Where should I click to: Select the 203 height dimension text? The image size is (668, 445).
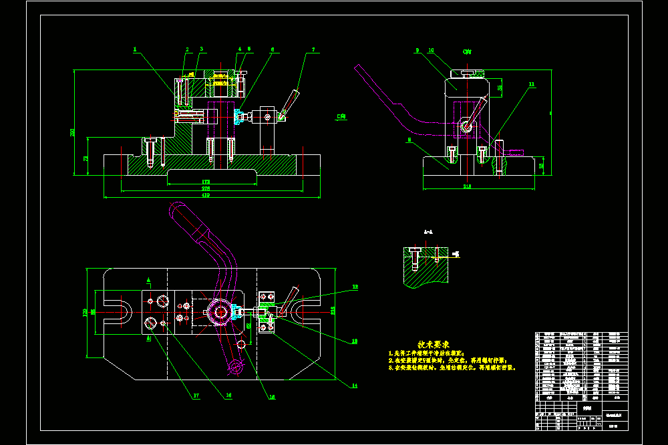[x=72, y=132]
